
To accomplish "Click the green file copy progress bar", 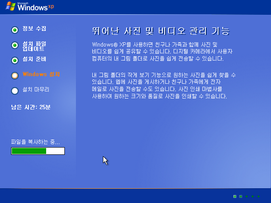I will [38, 151].
